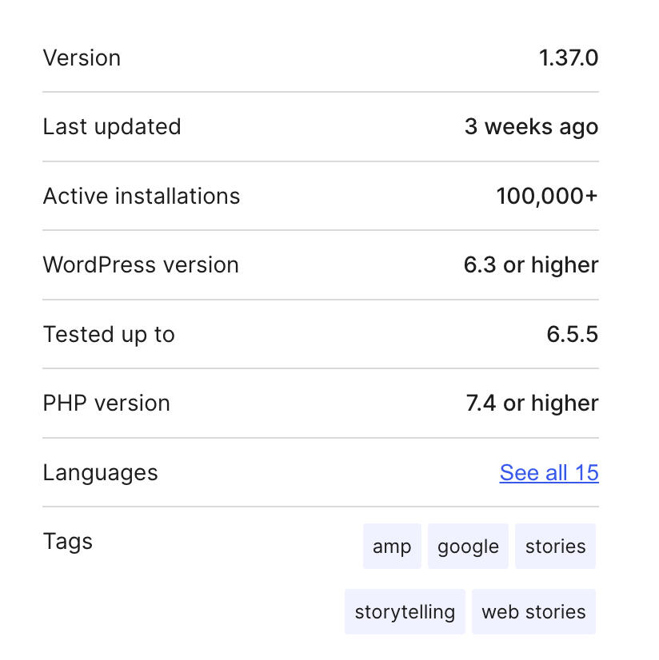Click the '3 weeks ago' value
The width and height of the screenshot is (659, 660).
click(531, 127)
